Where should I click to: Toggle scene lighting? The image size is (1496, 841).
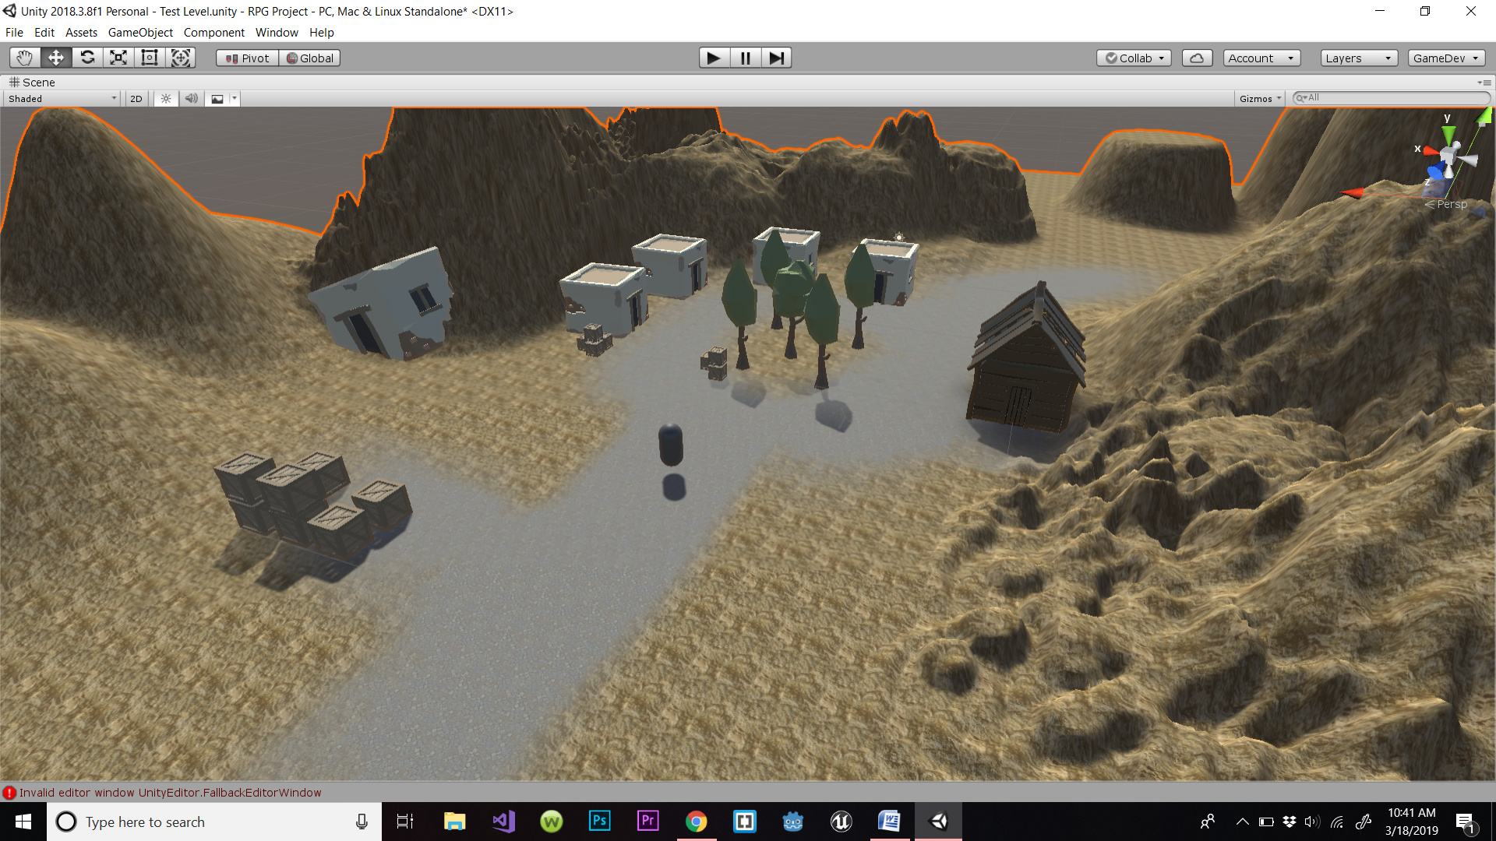[164, 98]
